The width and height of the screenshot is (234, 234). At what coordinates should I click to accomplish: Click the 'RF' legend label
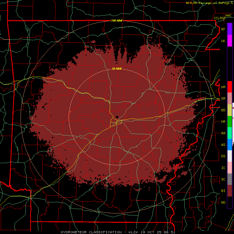coord(223,29)
